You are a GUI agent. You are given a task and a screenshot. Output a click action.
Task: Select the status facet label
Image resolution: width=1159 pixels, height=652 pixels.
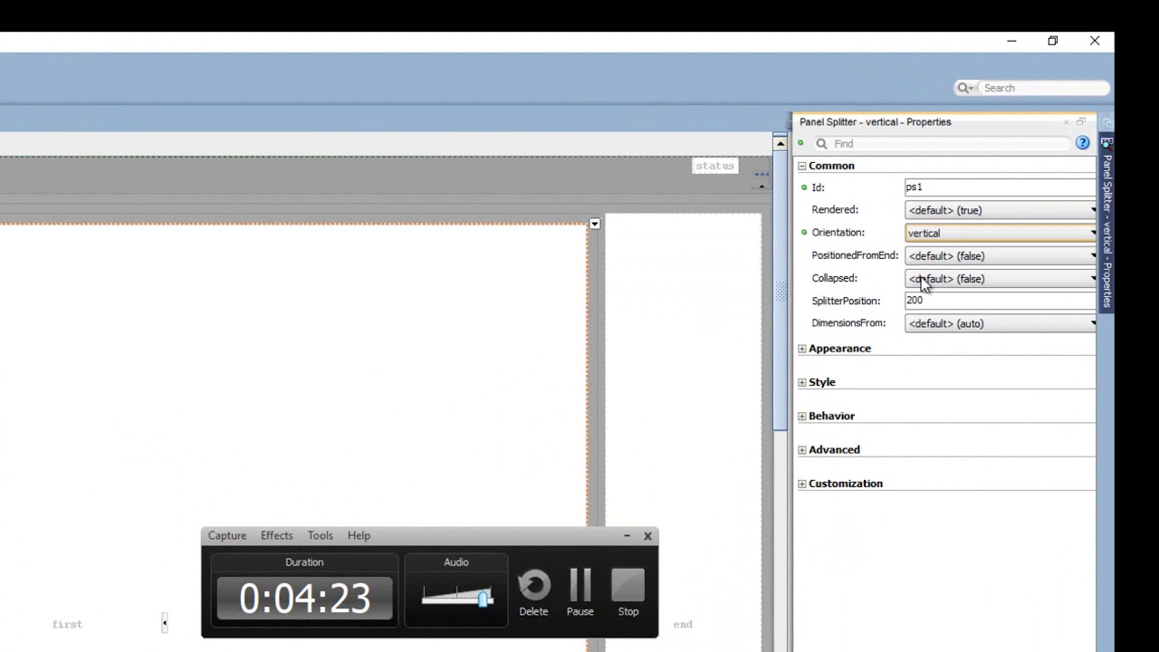click(x=714, y=166)
